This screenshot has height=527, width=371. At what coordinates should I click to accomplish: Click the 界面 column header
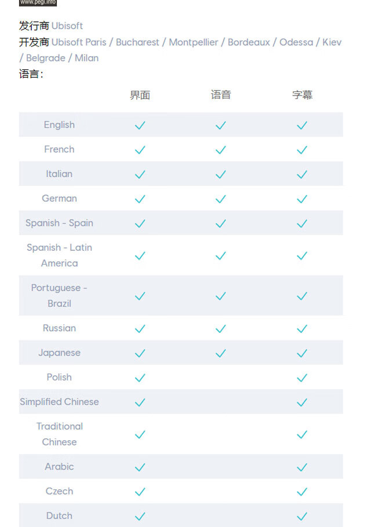tap(140, 95)
